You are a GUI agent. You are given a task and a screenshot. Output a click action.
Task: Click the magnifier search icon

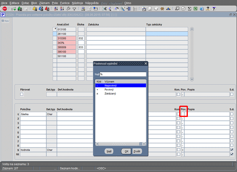click(123, 9)
